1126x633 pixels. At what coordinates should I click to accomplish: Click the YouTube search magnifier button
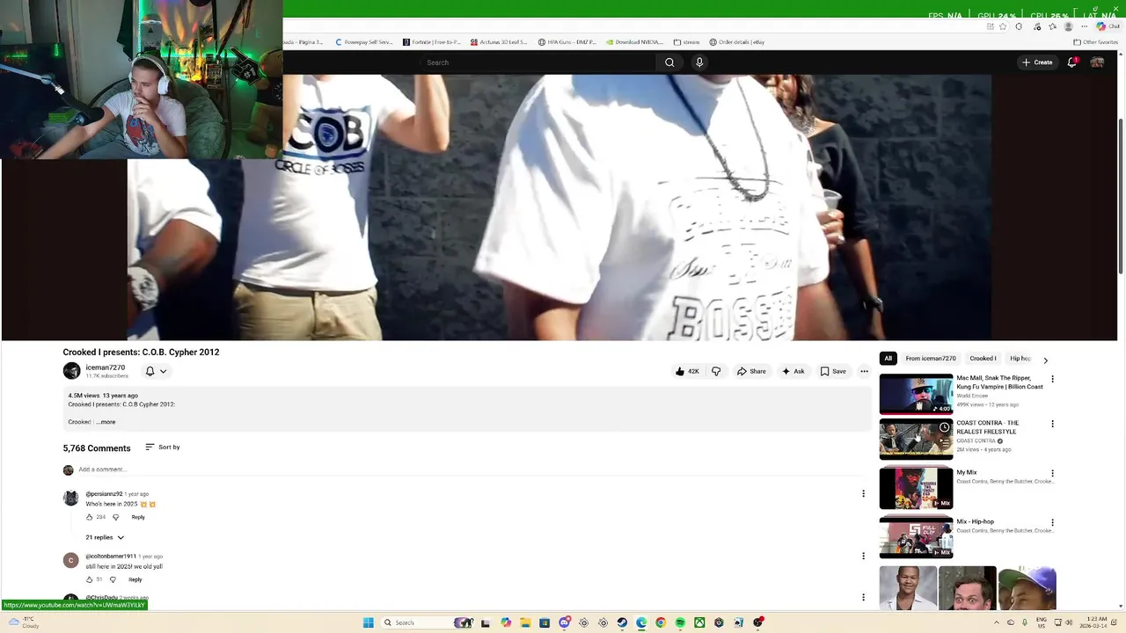(x=669, y=62)
